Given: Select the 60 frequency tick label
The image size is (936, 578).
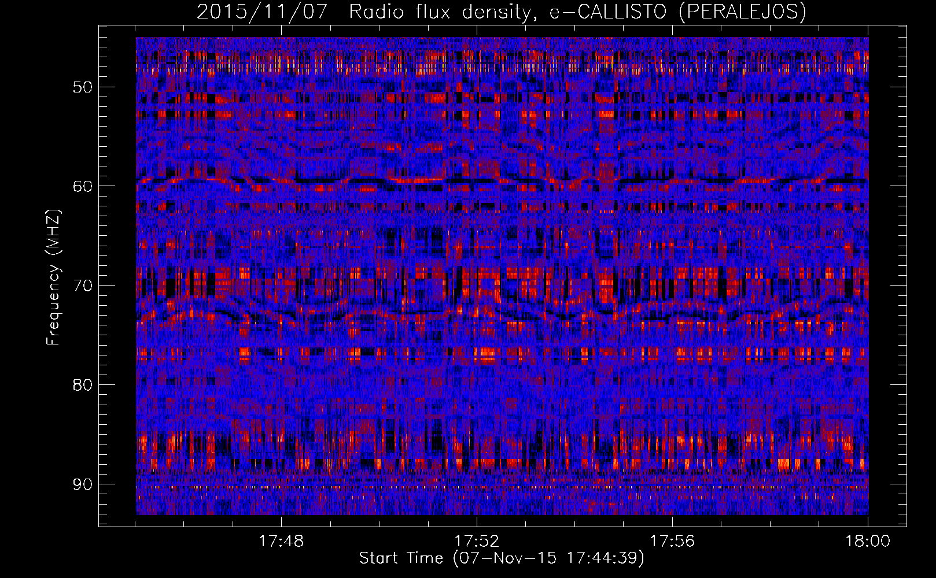Looking at the screenshot, I should click(82, 186).
